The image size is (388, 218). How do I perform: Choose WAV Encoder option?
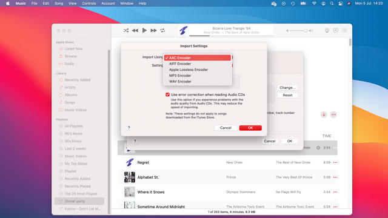[198, 82]
